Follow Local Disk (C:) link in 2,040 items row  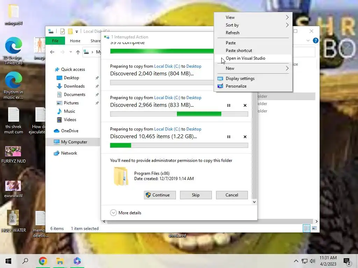[167, 66]
